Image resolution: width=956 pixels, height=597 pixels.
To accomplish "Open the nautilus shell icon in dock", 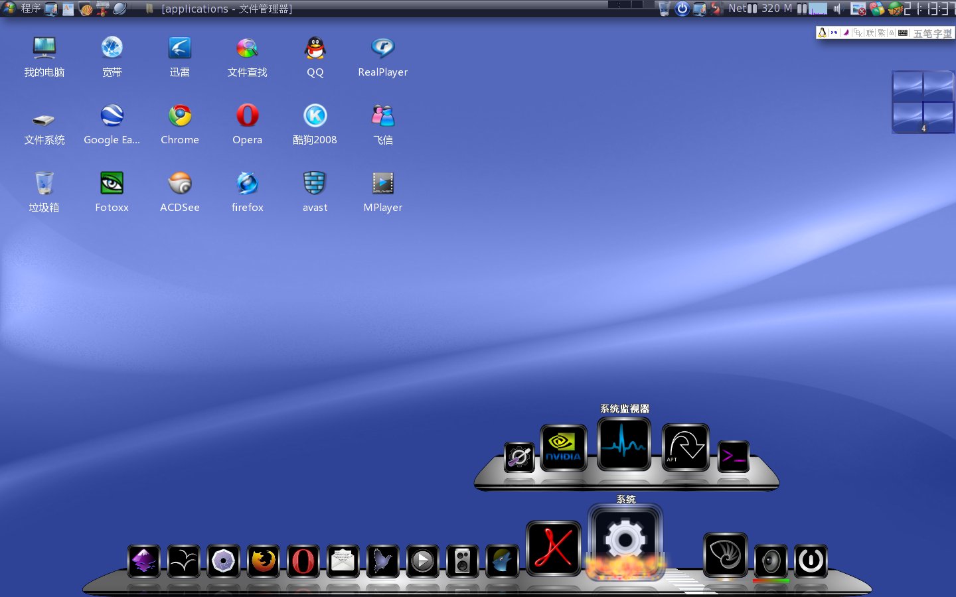I will 726,555.
